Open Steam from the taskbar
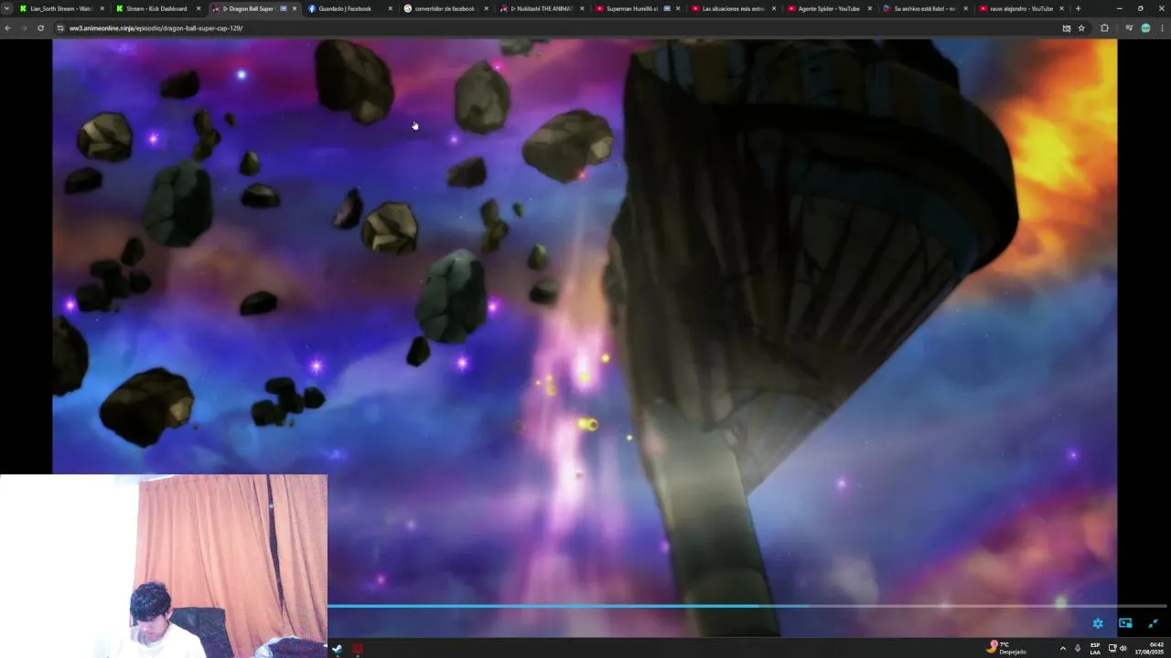 (337, 649)
